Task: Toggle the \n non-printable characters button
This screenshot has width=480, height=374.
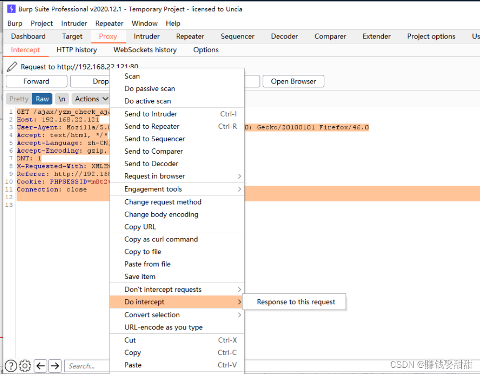Action: click(62, 99)
